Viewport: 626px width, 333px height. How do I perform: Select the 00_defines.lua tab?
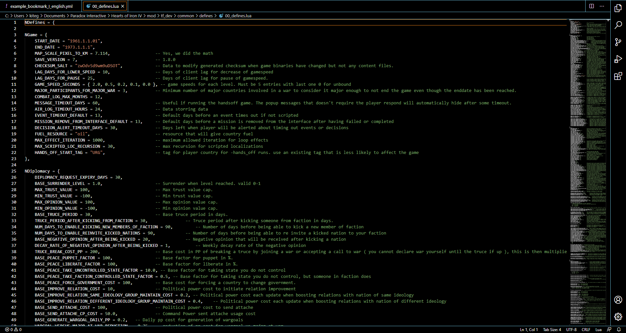[105, 6]
